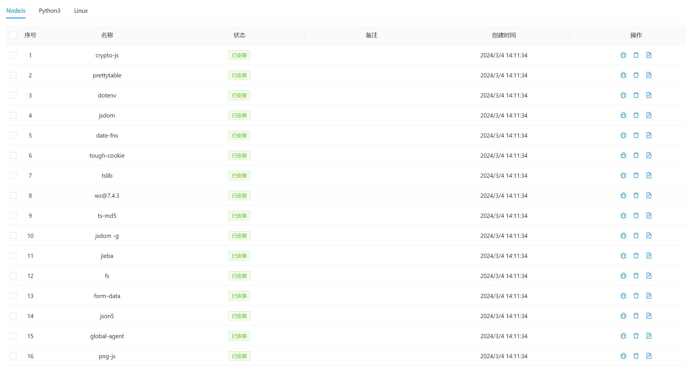The image size is (686, 367).
Task: Delete the crypto-js dependency via trash icon
Action: click(x=636, y=55)
